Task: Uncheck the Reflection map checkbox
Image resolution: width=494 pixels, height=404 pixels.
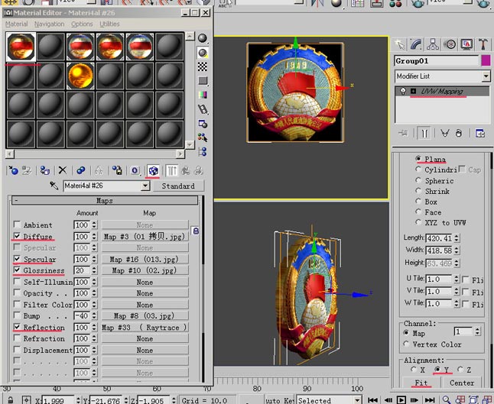Action: pos(17,327)
